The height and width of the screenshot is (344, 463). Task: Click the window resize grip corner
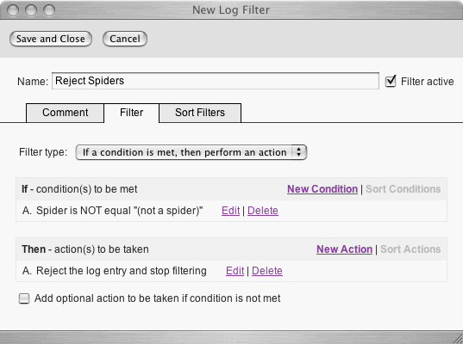458,339
